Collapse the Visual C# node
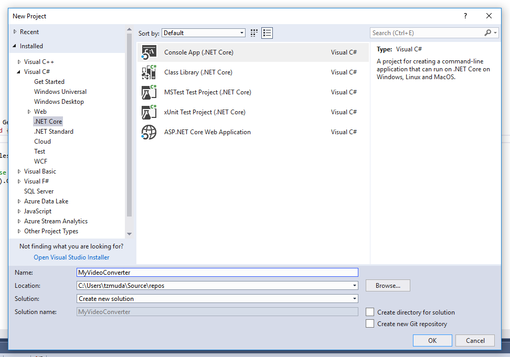This screenshot has width=510, height=357. [x=18, y=72]
